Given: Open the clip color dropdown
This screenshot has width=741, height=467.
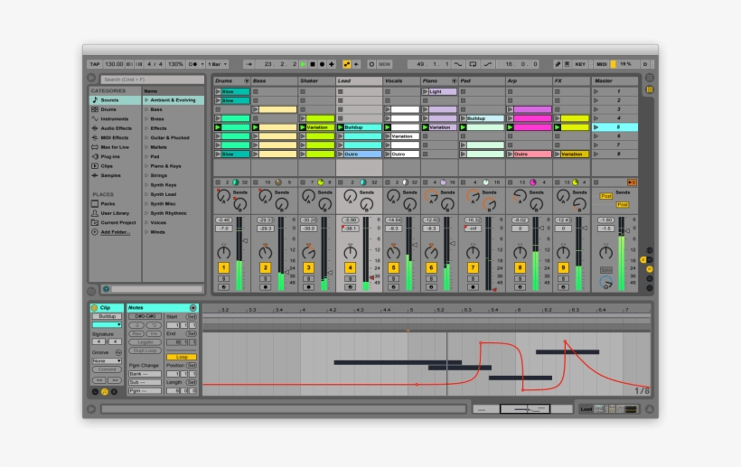Looking at the screenshot, I should pyautogui.click(x=107, y=325).
